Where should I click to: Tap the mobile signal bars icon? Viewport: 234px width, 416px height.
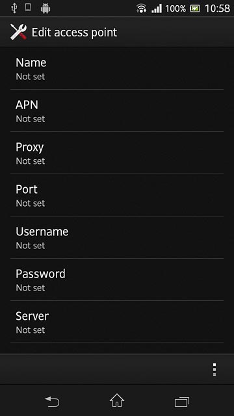click(x=157, y=8)
